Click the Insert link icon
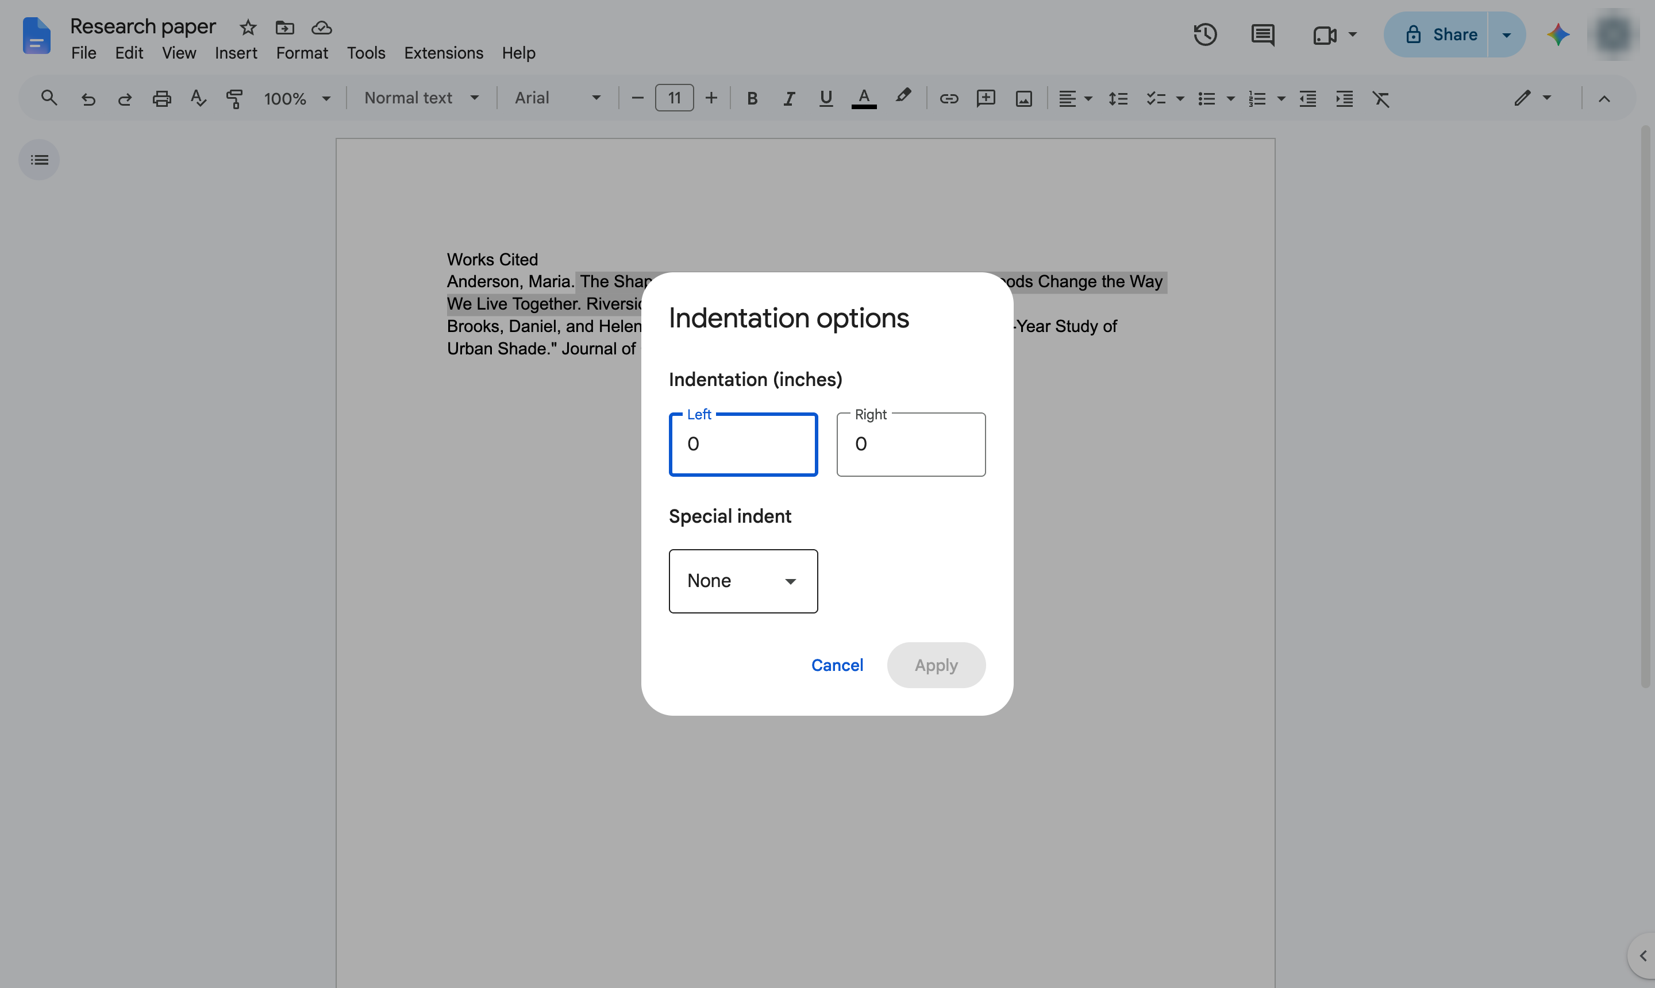This screenshot has width=1655, height=988. click(x=949, y=99)
